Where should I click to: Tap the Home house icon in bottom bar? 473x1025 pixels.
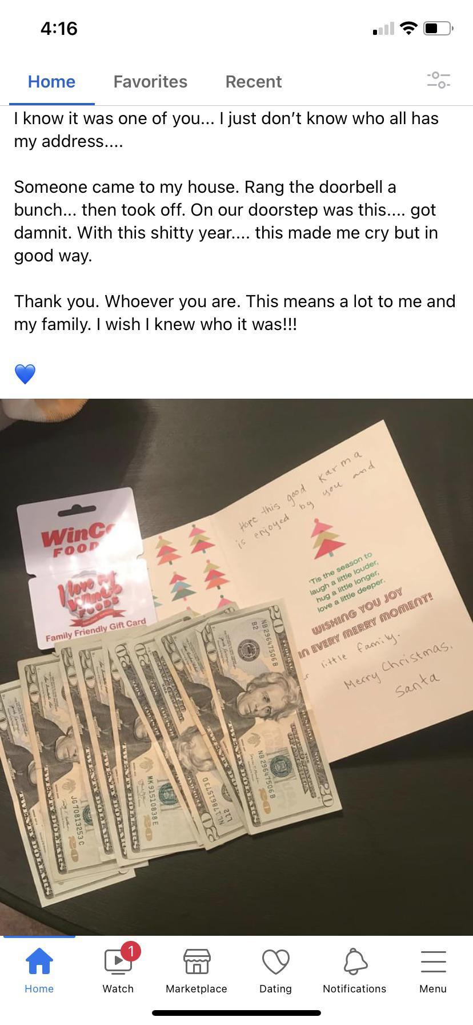(x=39, y=962)
